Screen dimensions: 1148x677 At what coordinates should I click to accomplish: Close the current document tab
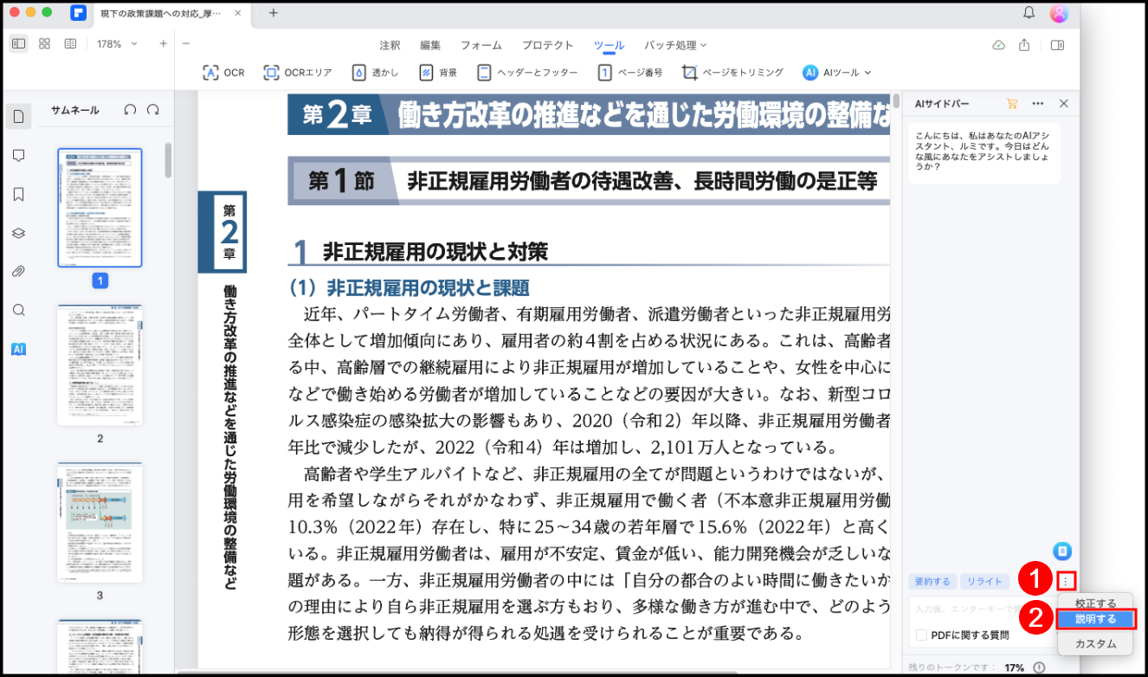pos(238,13)
